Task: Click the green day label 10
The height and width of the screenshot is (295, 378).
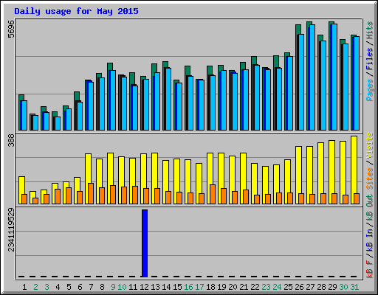Action: tap(122, 287)
